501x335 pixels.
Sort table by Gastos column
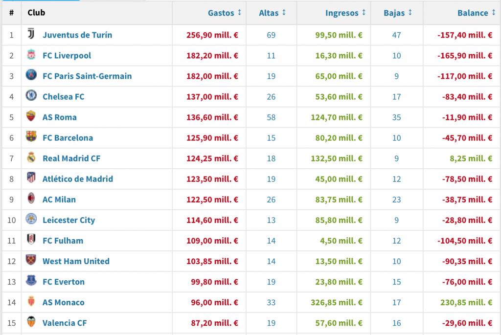coord(225,13)
